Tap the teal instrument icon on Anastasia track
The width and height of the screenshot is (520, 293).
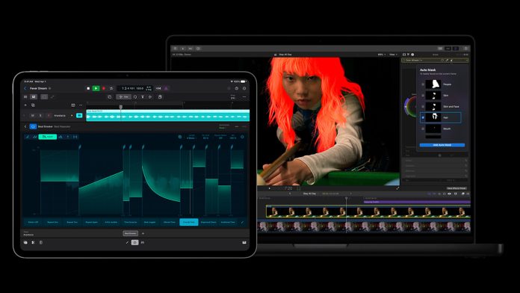click(x=79, y=115)
